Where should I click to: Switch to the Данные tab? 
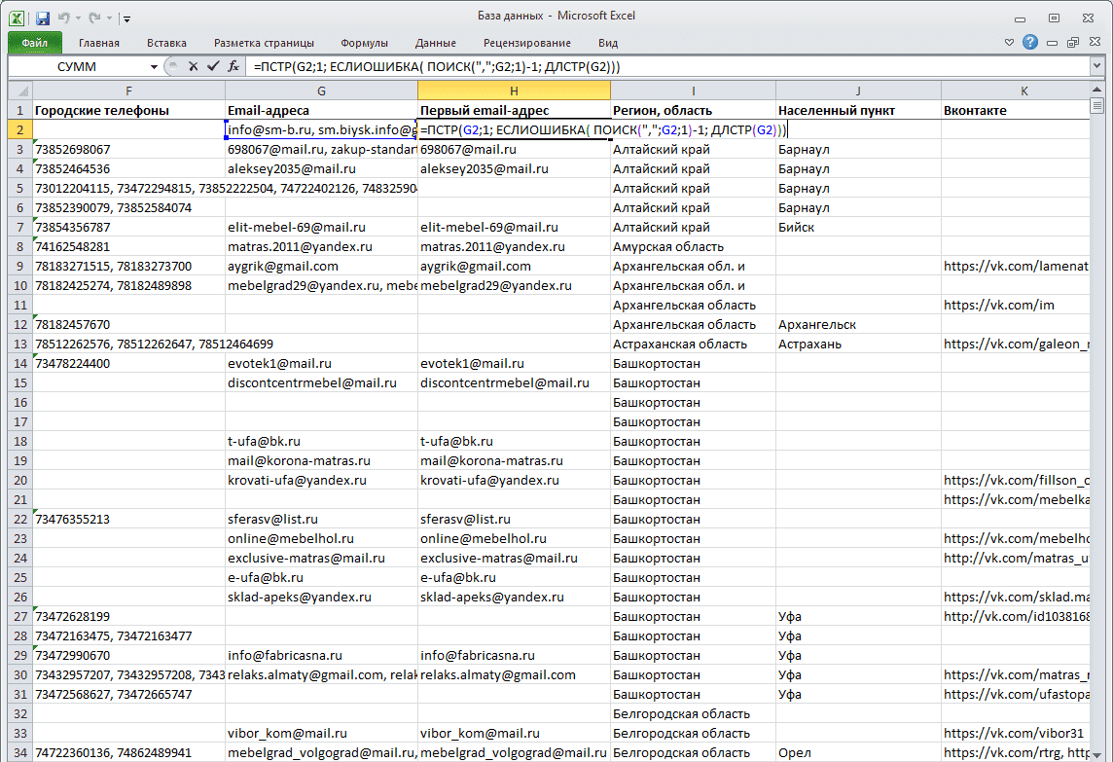435,43
